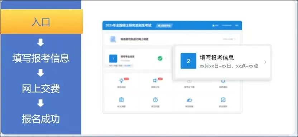Click the home icon in the blue header
This screenshot has height=137, width=298.
click(213, 25)
